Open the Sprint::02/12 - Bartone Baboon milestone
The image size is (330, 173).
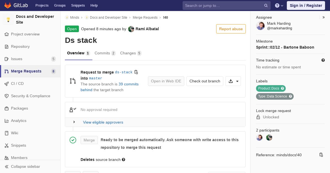pos(285,47)
